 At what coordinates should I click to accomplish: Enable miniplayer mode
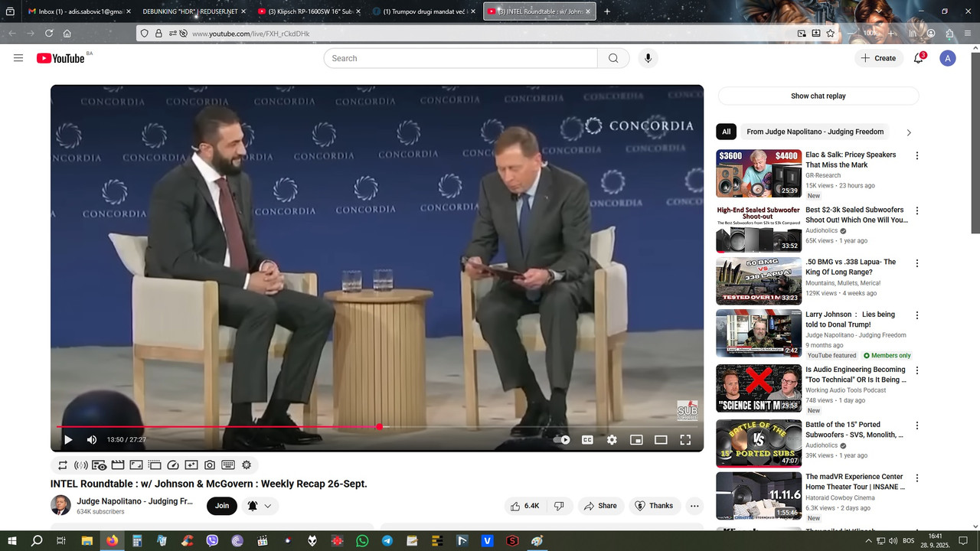tap(636, 440)
